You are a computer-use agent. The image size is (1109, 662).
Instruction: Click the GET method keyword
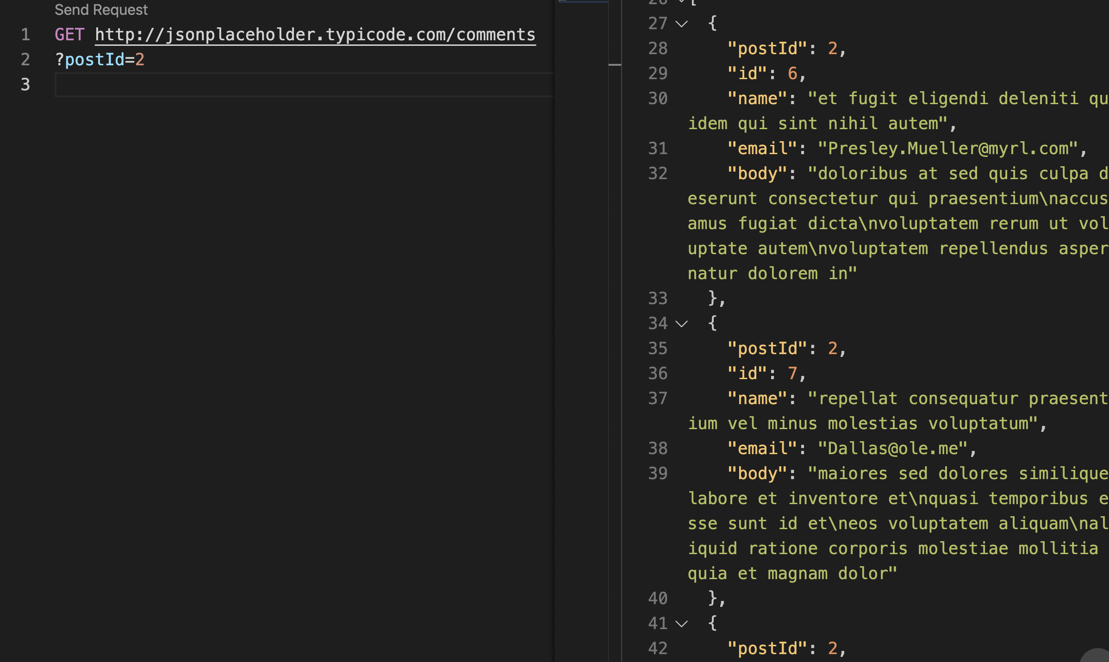(x=69, y=35)
